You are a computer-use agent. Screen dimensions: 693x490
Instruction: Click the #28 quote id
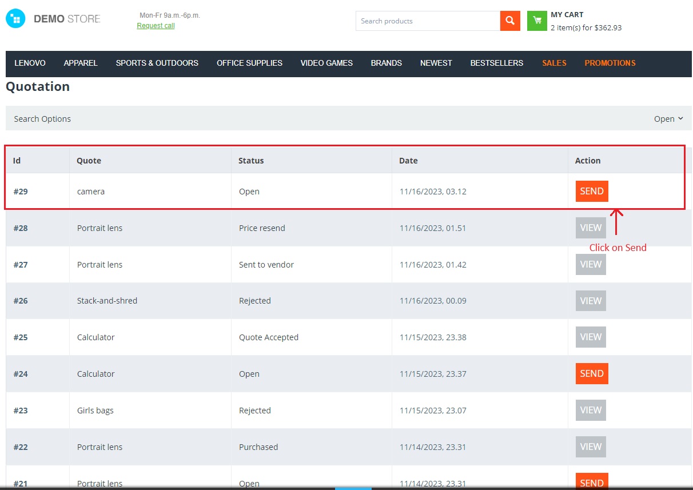21,228
